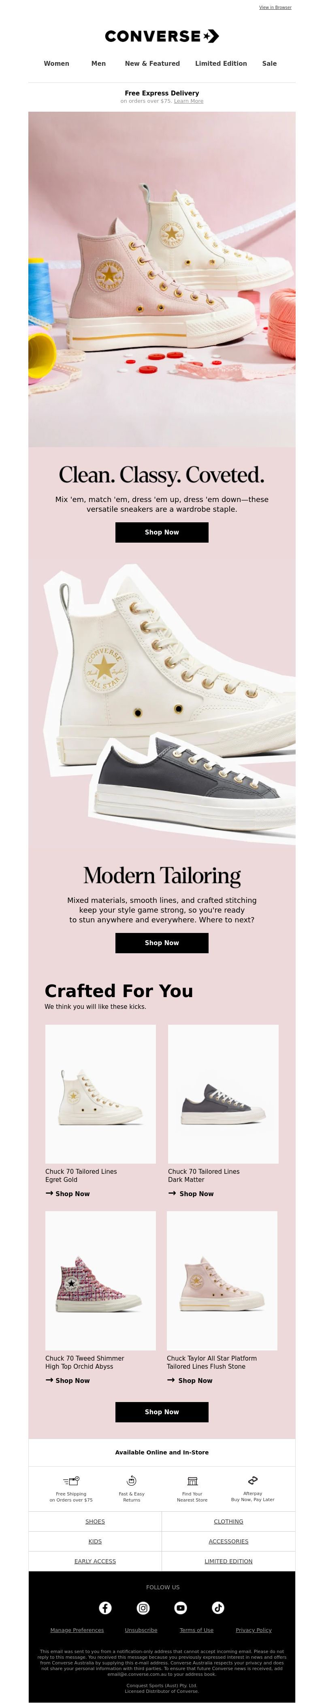Click the Afterpay icon
The width and height of the screenshot is (324, 1703).
tap(253, 1480)
